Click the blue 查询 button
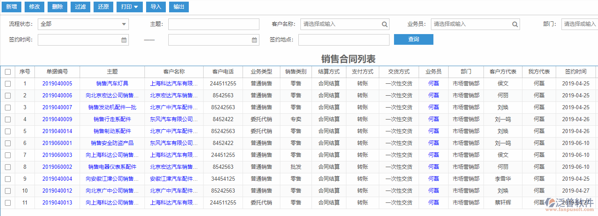The height and width of the screenshot is (216, 598). pos(414,39)
